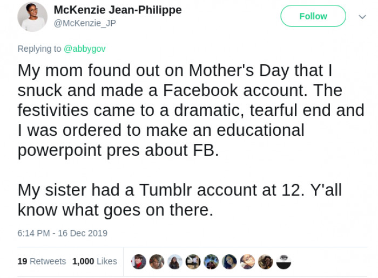This screenshot has height=278, width=378.
Task: Click the last black-and-white liker avatar
Action: point(283,262)
